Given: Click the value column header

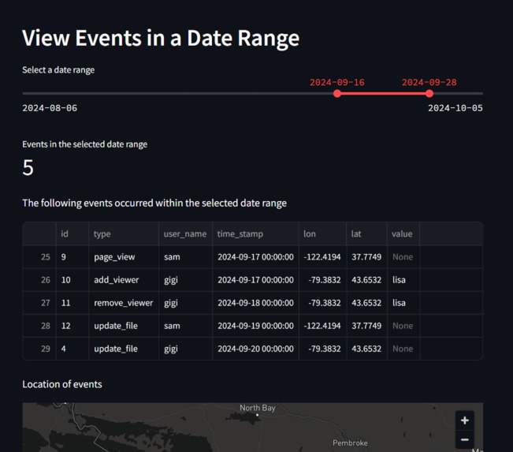Looking at the screenshot, I should (403, 233).
